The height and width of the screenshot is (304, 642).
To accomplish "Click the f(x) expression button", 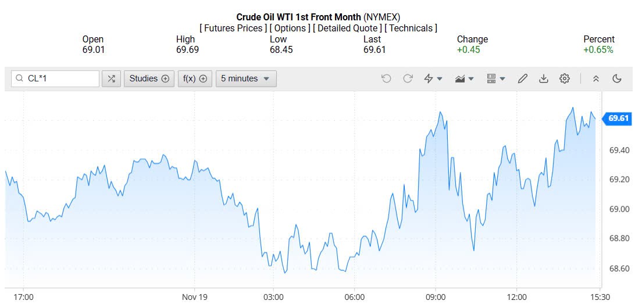I will [194, 78].
